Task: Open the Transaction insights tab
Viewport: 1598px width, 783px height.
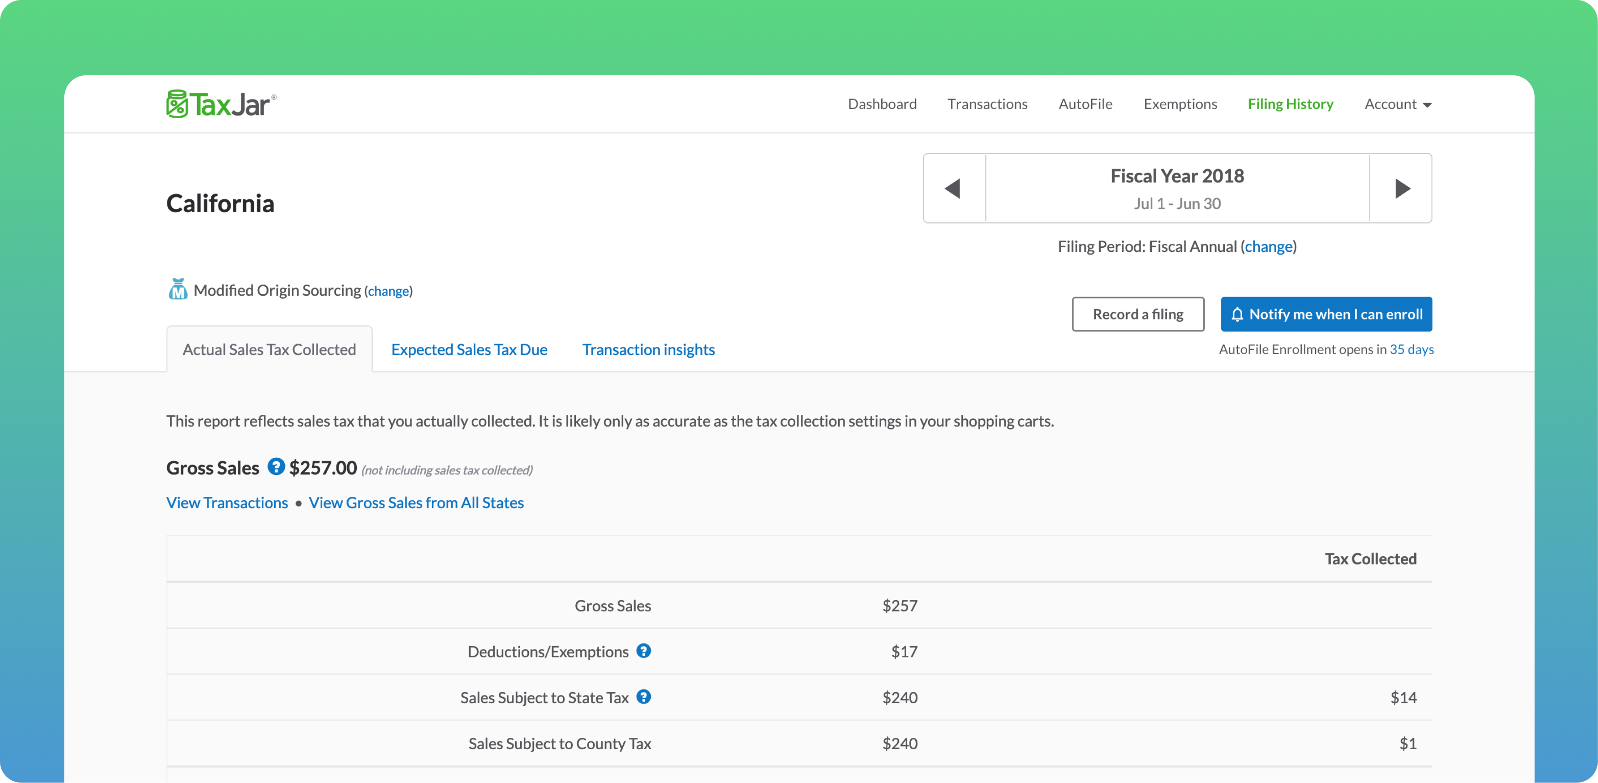Action: click(x=648, y=350)
